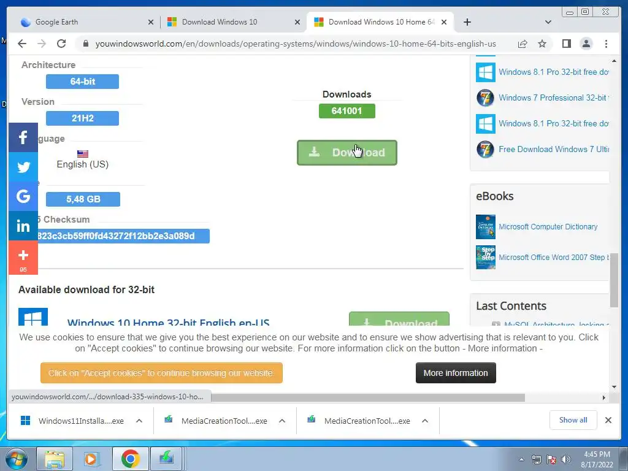Image resolution: width=628 pixels, height=471 pixels.
Task: Open the browser side panel icon
Action: pyautogui.click(x=566, y=44)
